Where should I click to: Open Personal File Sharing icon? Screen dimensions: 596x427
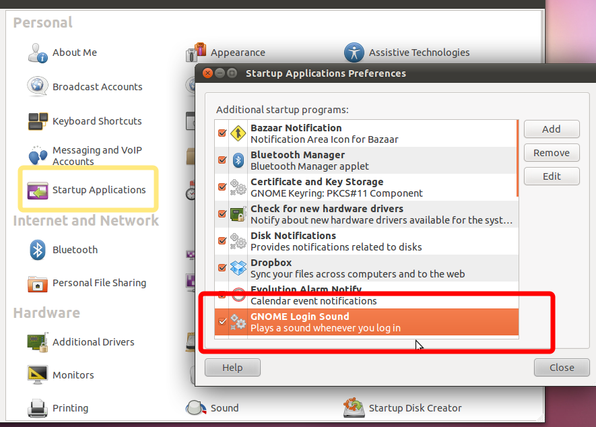38,284
